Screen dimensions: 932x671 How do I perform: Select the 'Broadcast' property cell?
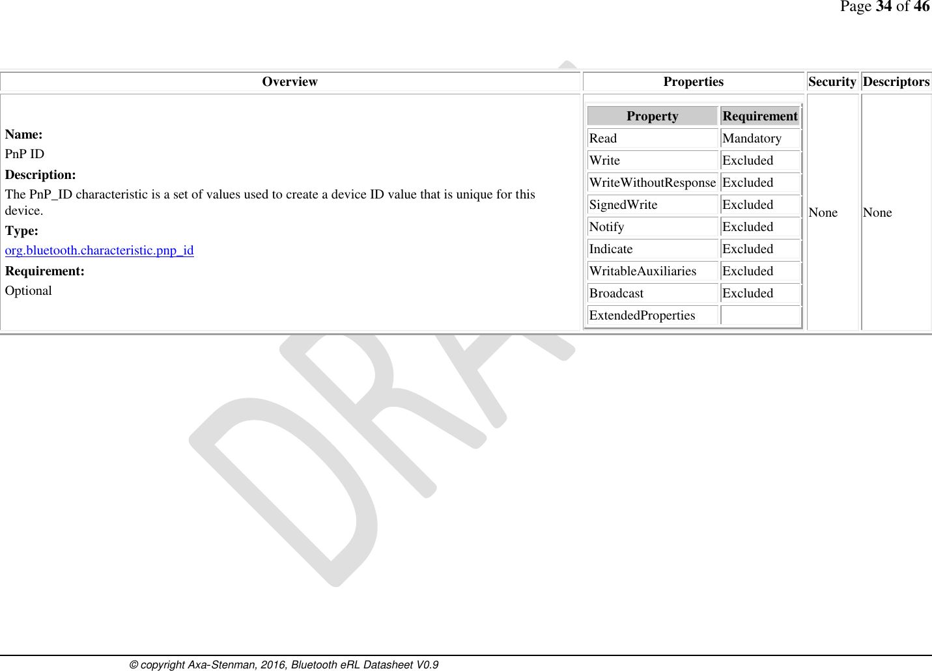point(653,293)
